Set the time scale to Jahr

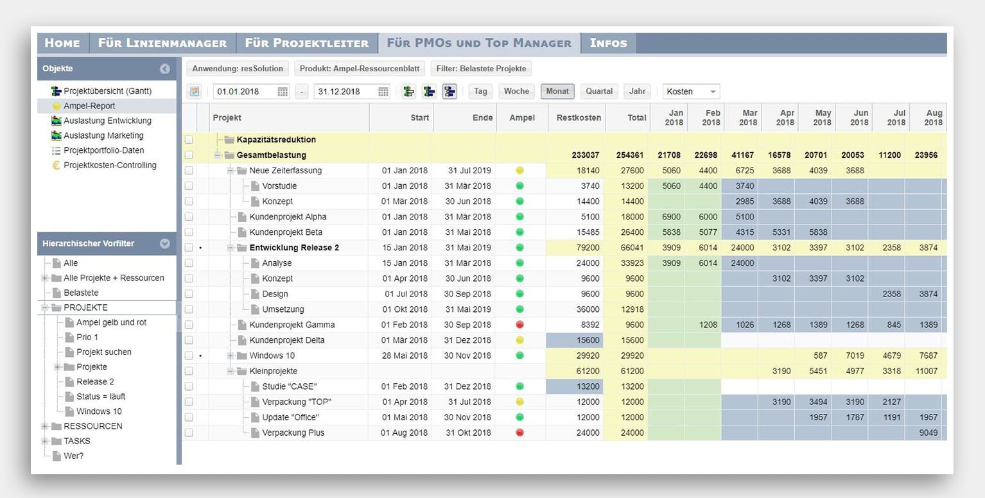637,92
